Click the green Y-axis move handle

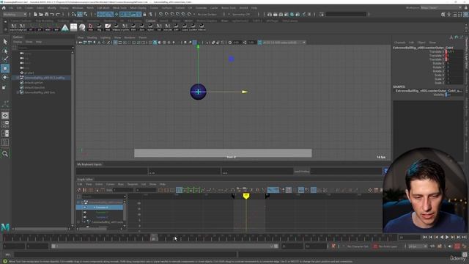198,46
